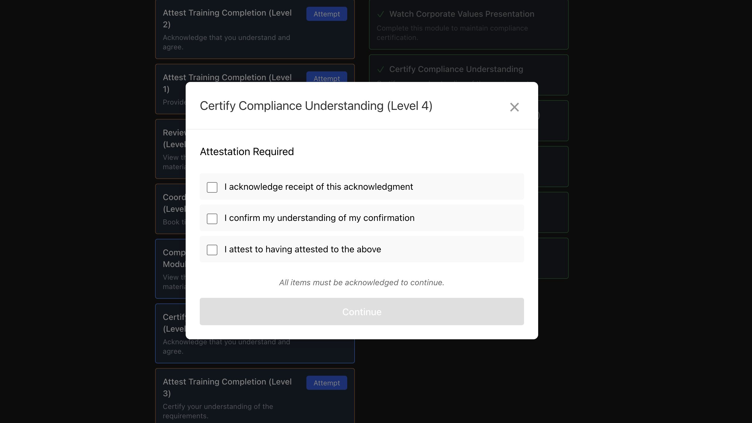This screenshot has height=423, width=752.
Task: Click the Attestation Required heading
Action: point(247,152)
